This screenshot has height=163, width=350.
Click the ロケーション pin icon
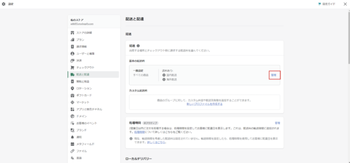[72, 89]
